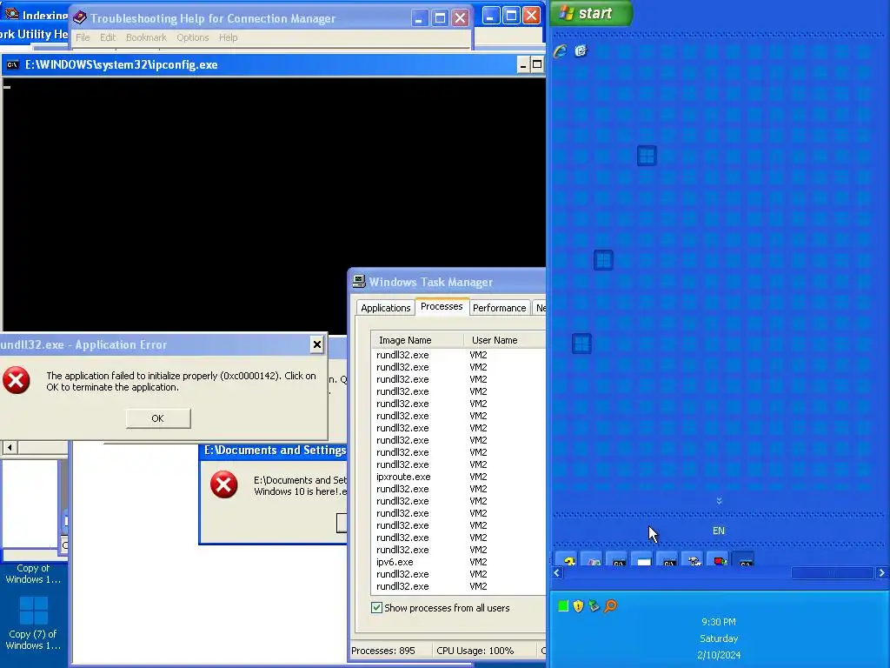Open the Edit menu in Troubleshooting Help
The width and height of the screenshot is (890, 668).
click(x=108, y=37)
